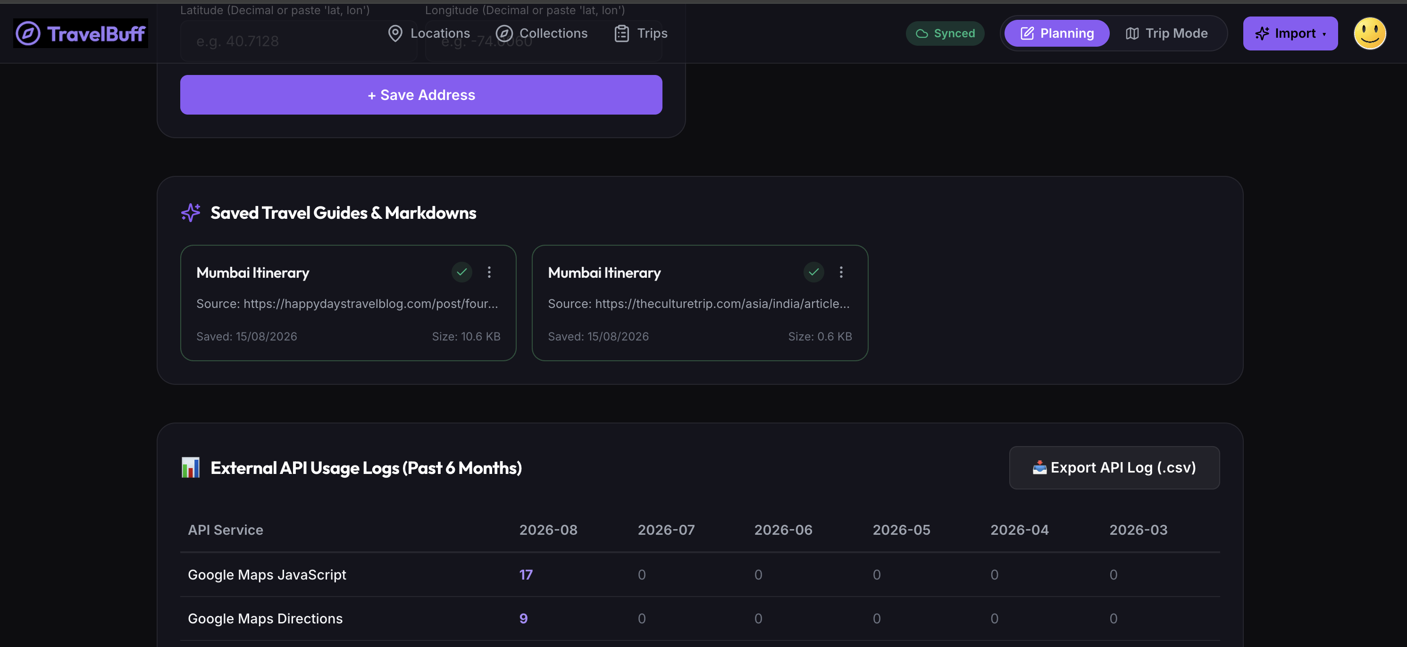Open three-dot menu on happydaystravelblog itinerary card
Image resolution: width=1407 pixels, height=647 pixels.
(x=489, y=272)
